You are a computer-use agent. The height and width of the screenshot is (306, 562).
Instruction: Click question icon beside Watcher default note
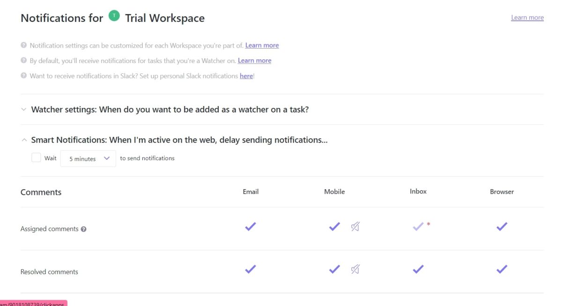[x=23, y=61]
